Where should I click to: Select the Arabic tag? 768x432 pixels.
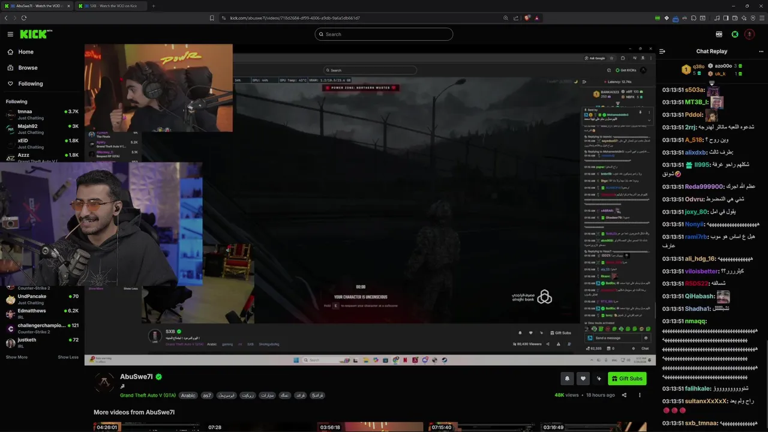click(188, 395)
